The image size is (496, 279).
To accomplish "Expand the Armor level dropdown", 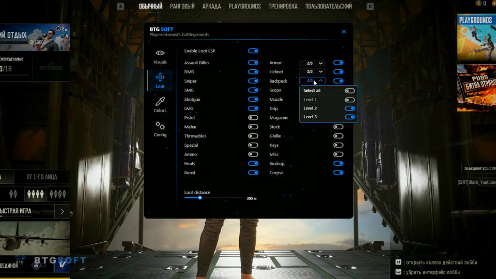I will click(312, 63).
